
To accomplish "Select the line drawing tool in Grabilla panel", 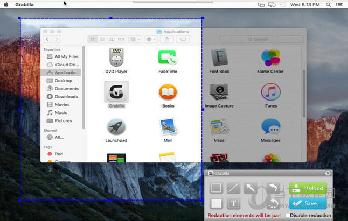I will click(233, 188).
